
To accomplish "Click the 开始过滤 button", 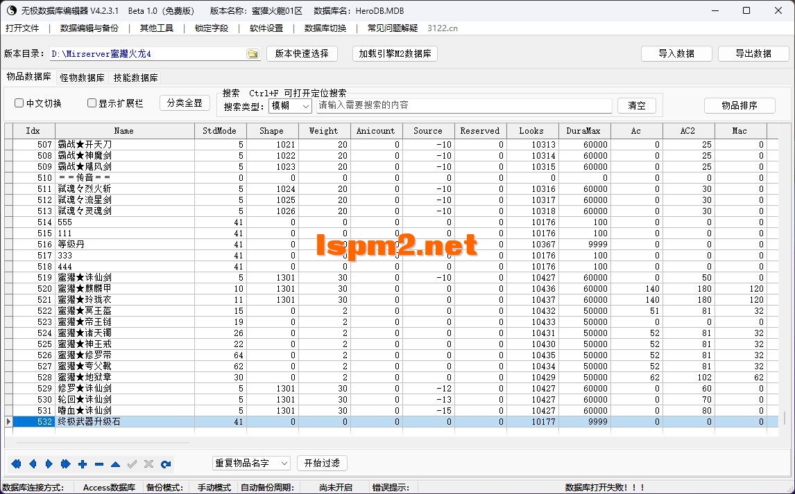I will coord(322,463).
